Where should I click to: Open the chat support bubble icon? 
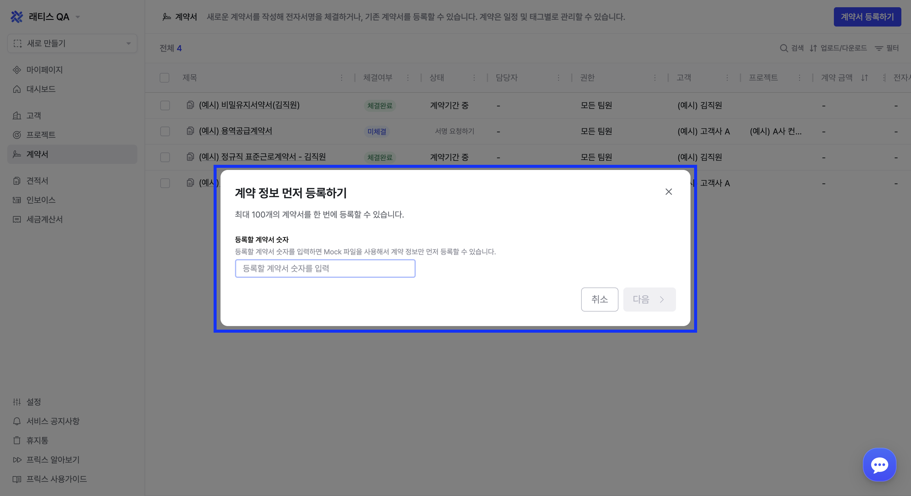coord(879,465)
